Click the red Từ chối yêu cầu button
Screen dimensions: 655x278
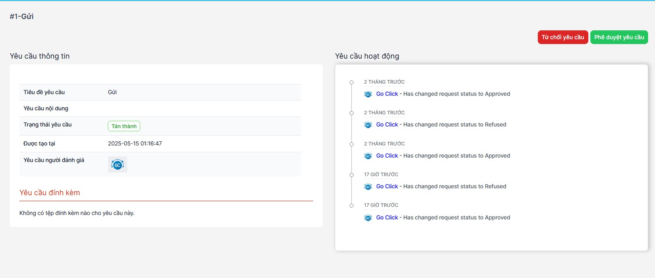[562, 37]
